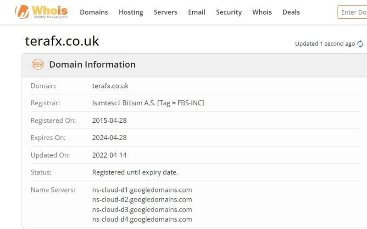Image resolution: width=367 pixels, height=229 pixels.
Task: Click the terafx.co.uk page heading
Action: (62, 41)
